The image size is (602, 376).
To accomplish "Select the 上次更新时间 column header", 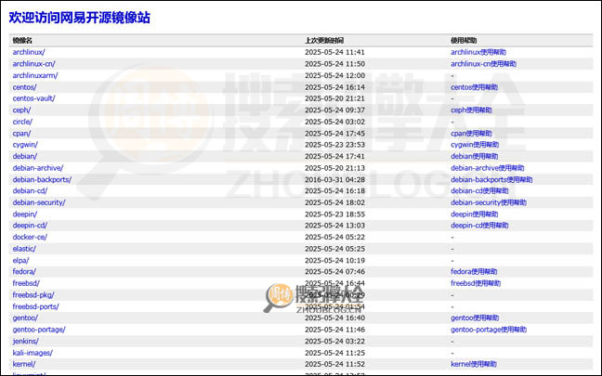I will tap(324, 40).
